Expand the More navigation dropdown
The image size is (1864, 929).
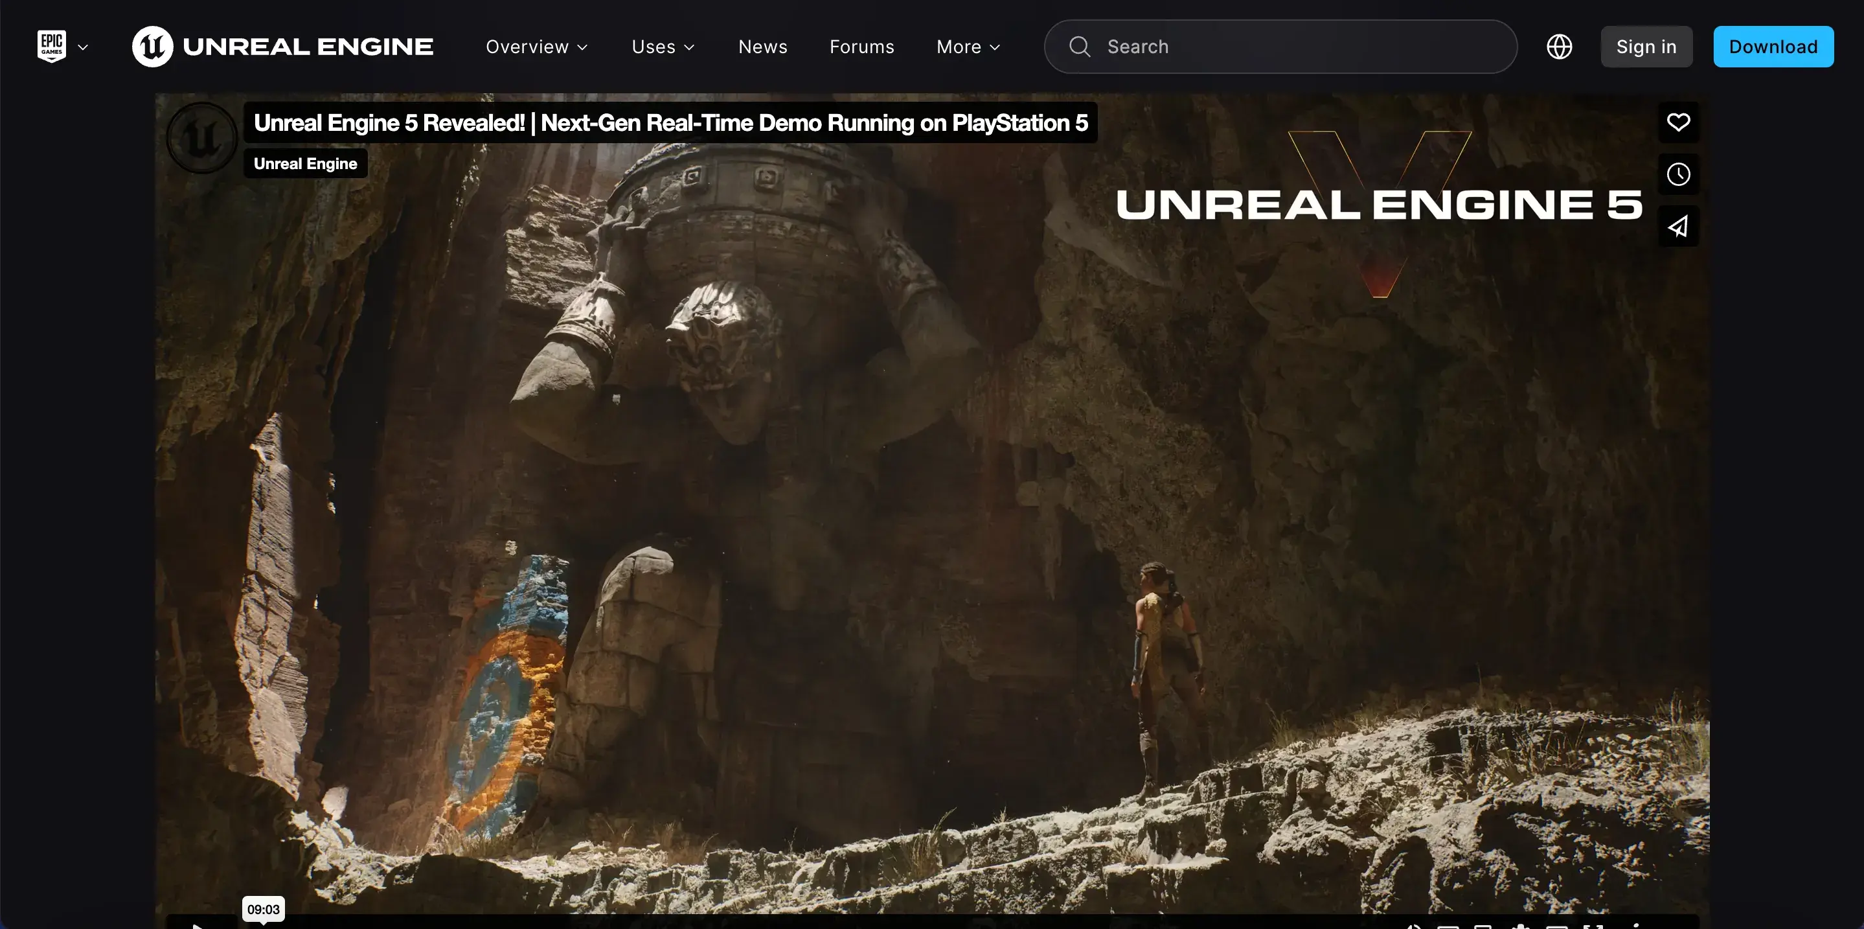(968, 45)
